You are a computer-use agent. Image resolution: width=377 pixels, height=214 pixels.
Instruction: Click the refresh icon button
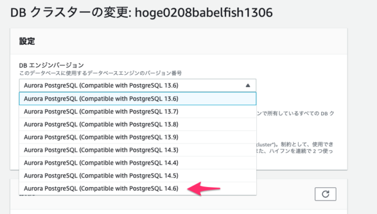click(x=325, y=194)
